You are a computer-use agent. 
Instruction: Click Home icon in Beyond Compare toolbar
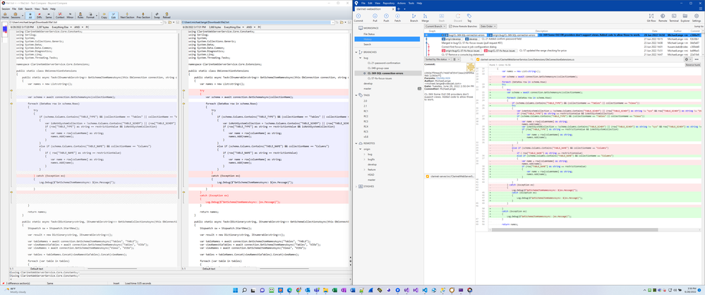tap(5, 16)
